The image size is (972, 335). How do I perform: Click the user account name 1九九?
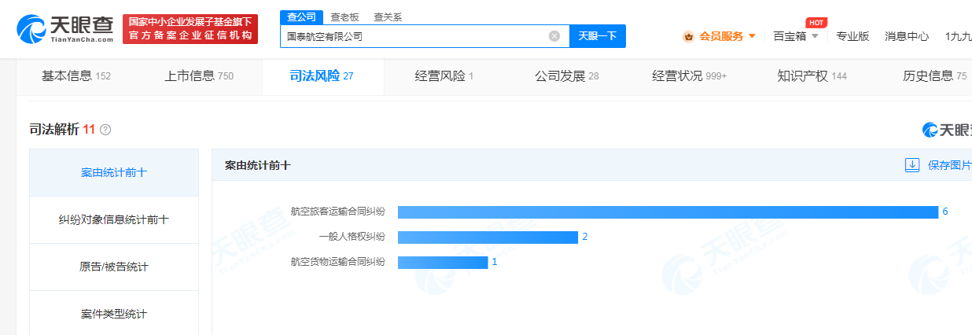tap(958, 36)
